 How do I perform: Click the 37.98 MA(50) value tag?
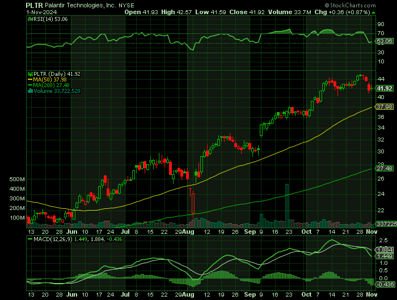385,106
